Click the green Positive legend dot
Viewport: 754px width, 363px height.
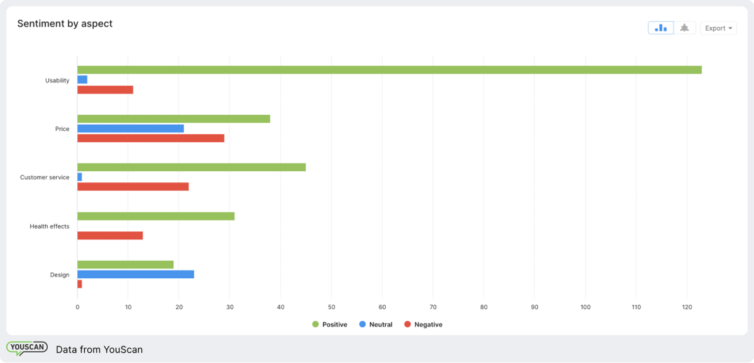pyautogui.click(x=314, y=324)
